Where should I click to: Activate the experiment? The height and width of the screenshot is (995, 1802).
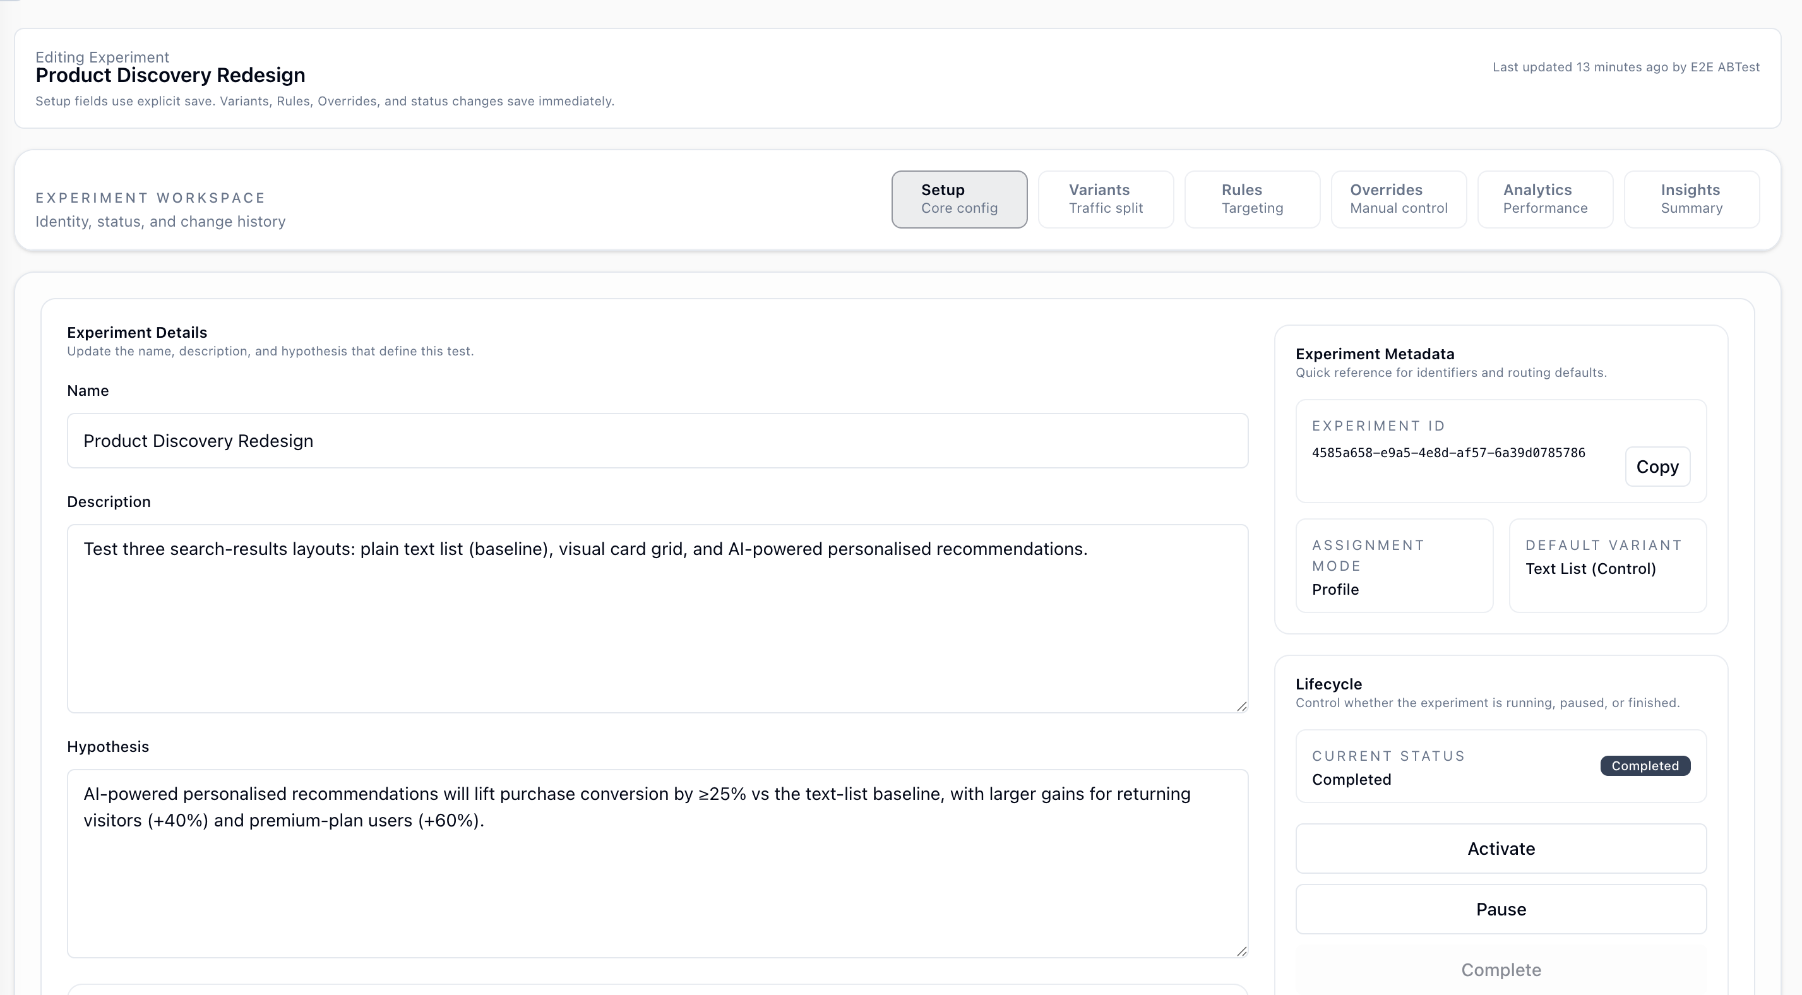[x=1500, y=848]
